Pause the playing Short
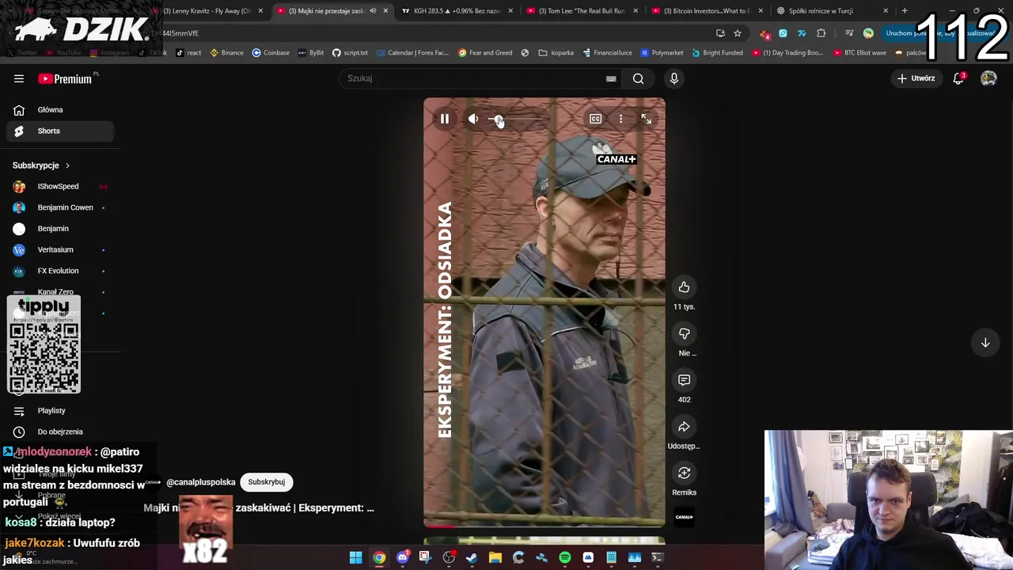This screenshot has width=1013, height=570. [x=445, y=119]
